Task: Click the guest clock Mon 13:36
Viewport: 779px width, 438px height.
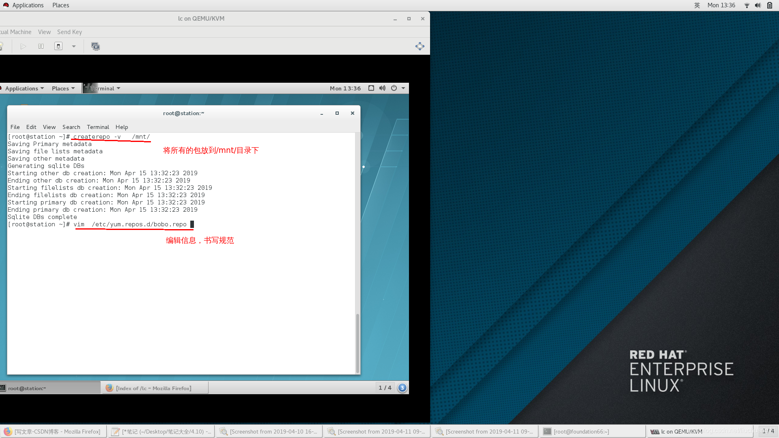Action: tap(345, 88)
